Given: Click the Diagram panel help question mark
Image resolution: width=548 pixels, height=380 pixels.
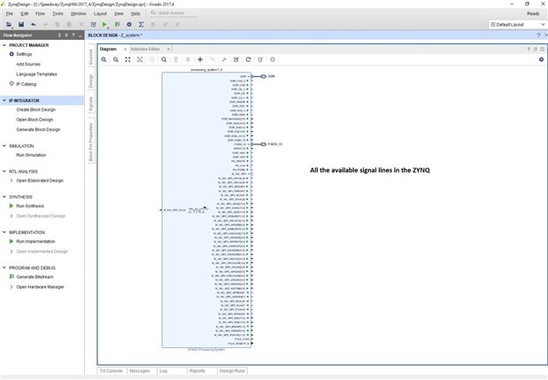Looking at the screenshot, I should (x=529, y=50).
